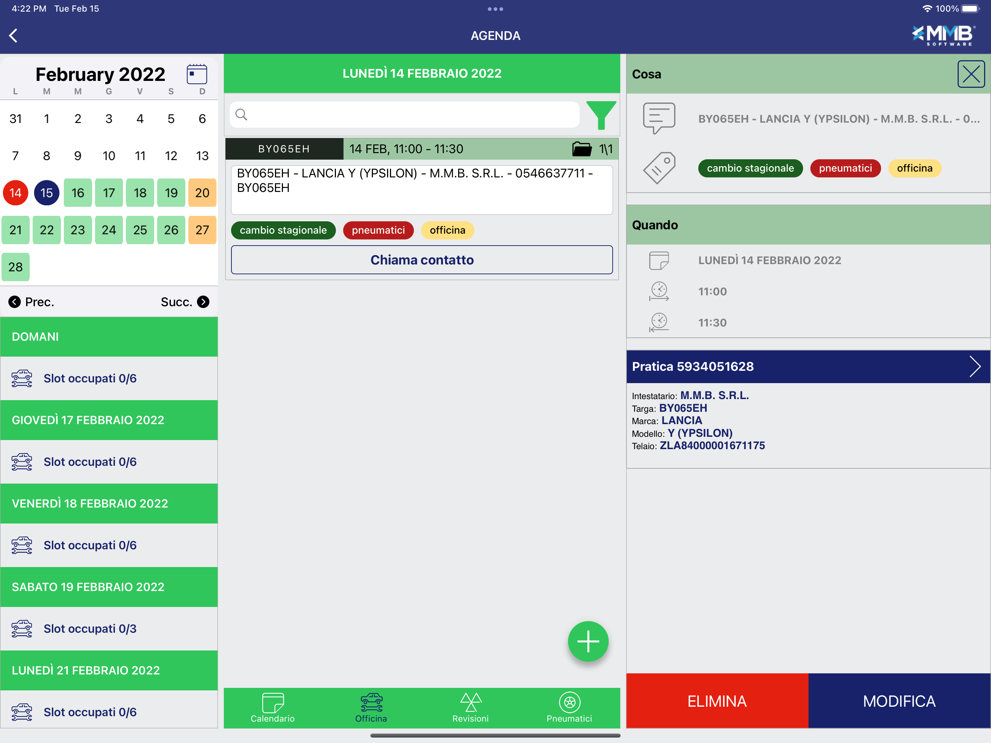Open the BY065EH plate header of the appointment
The height and width of the screenshot is (743, 991).
point(284,149)
